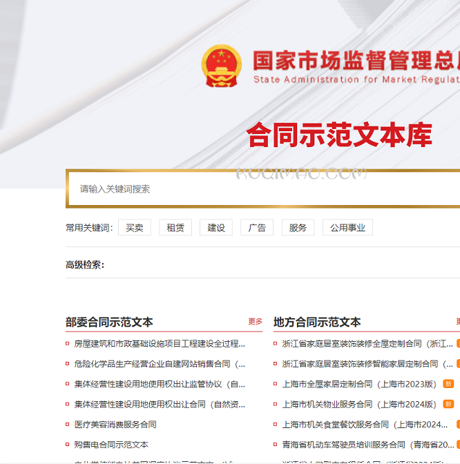Select the 建设 keyword tag
The width and height of the screenshot is (460, 464).
216,228
